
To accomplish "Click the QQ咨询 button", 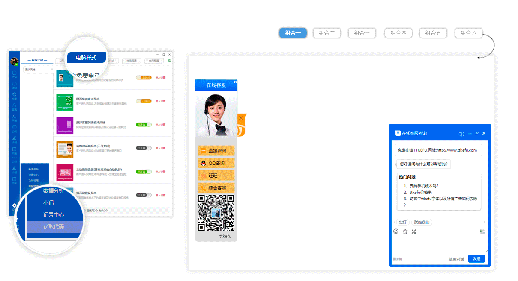I will [216, 163].
